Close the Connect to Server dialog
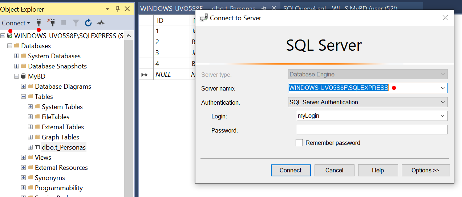Image resolution: width=462 pixels, height=197 pixels. tap(445, 18)
